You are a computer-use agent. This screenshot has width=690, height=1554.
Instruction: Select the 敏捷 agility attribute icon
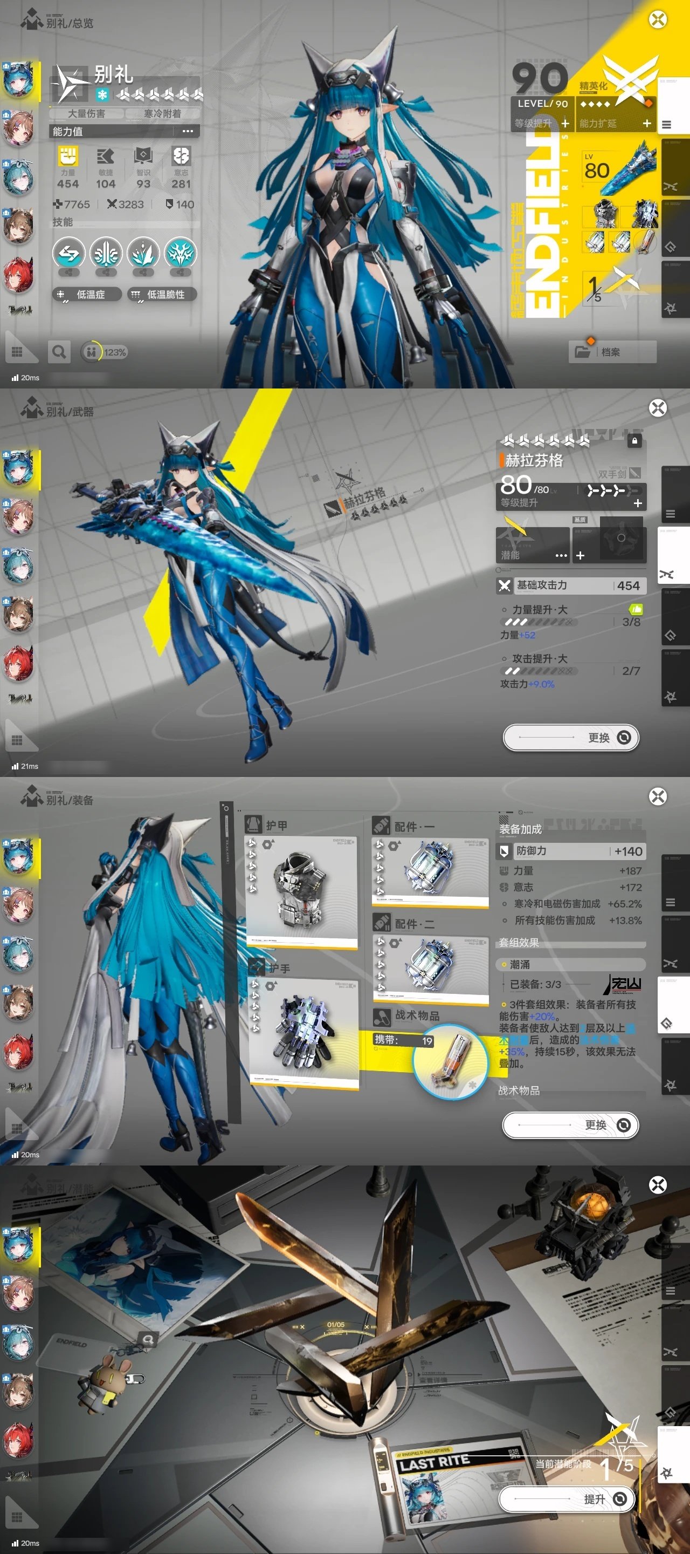(x=106, y=156)
